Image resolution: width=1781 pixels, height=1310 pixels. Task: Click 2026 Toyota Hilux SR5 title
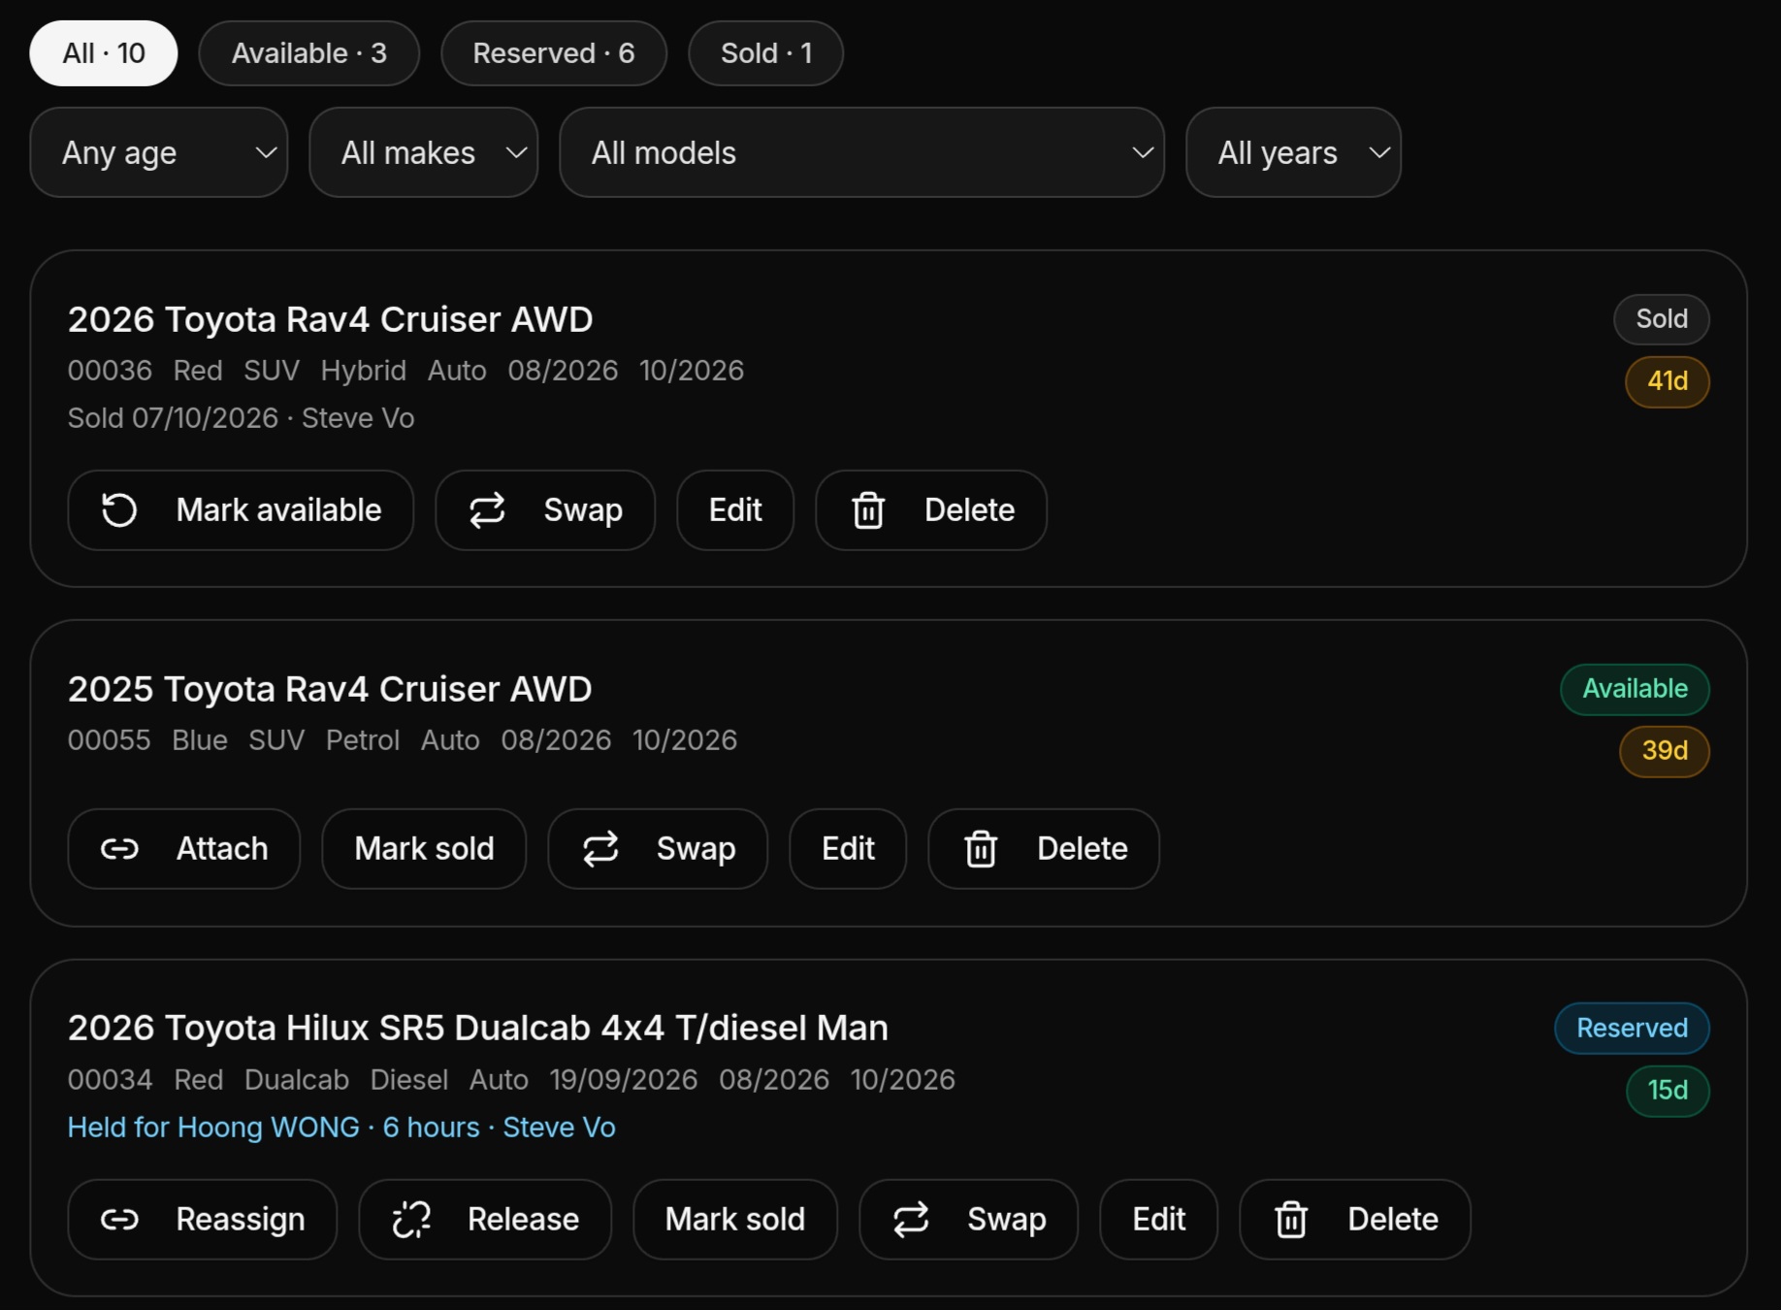coord(478,1029)
